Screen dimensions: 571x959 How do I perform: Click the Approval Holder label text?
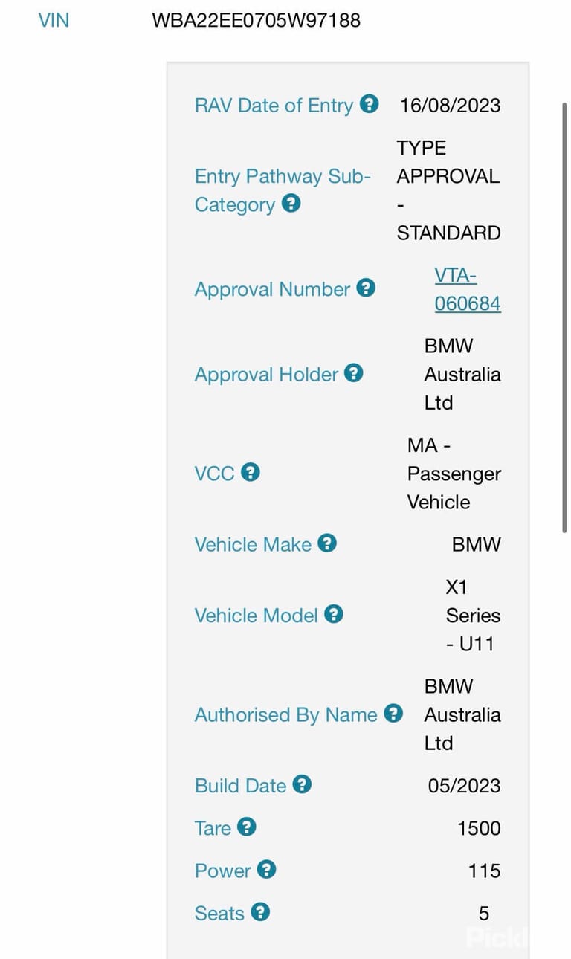266,375
